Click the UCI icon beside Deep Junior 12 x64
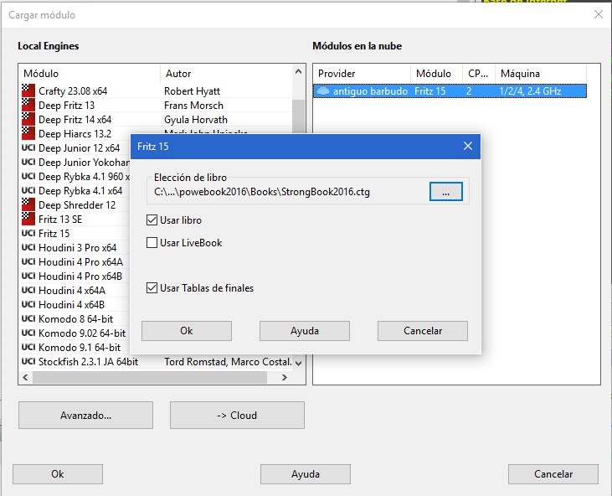 pyautogui.click(x=28, y=148)
